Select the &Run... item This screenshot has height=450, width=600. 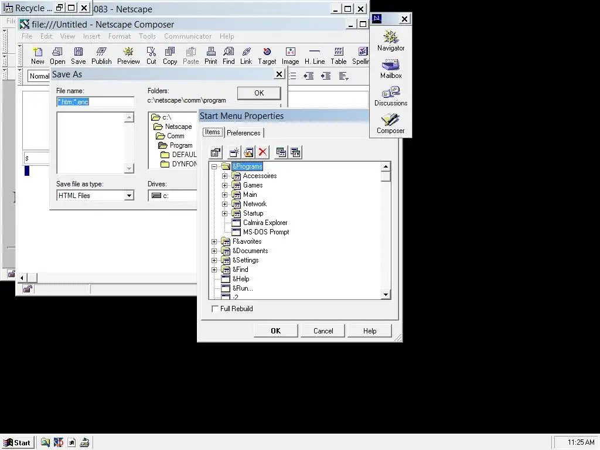coord(242,288)
